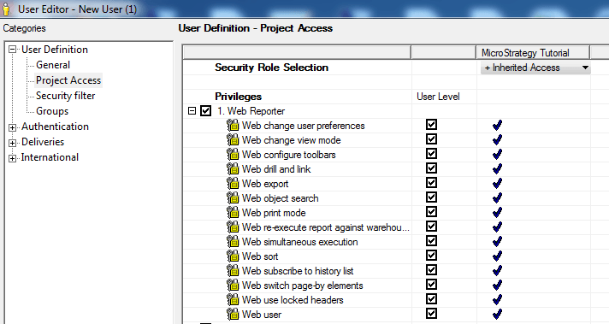Click the privilege icon beside Web change view mode
609x324 pixels.
pyautogui.click(x=233, y=139)
